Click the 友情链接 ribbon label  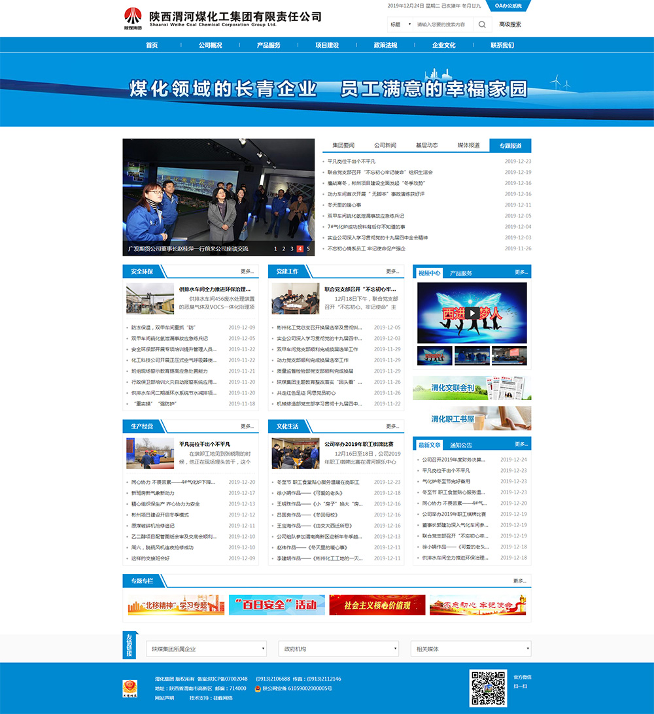click(x=129, y=647)
